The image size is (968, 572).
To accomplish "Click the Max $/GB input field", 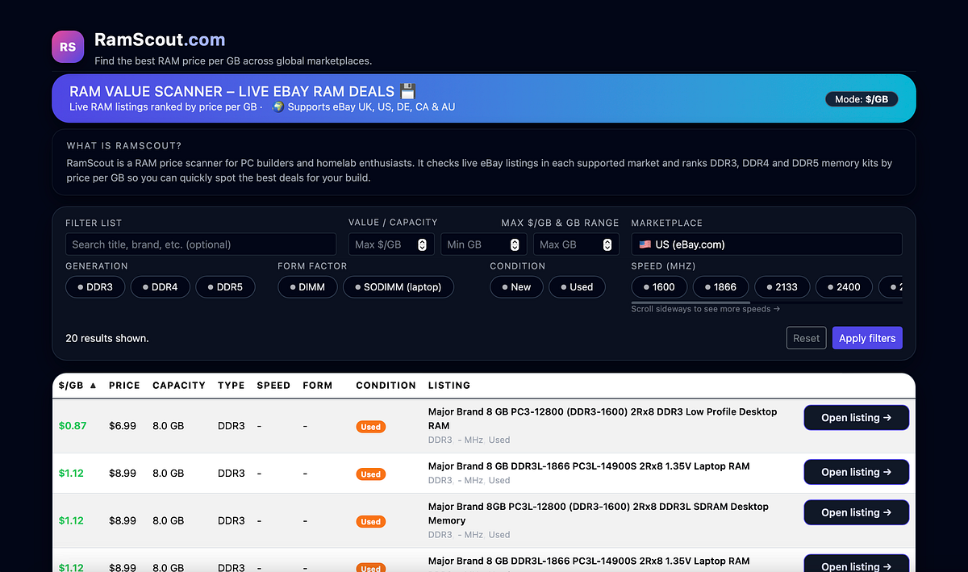I will coord(391,244).
